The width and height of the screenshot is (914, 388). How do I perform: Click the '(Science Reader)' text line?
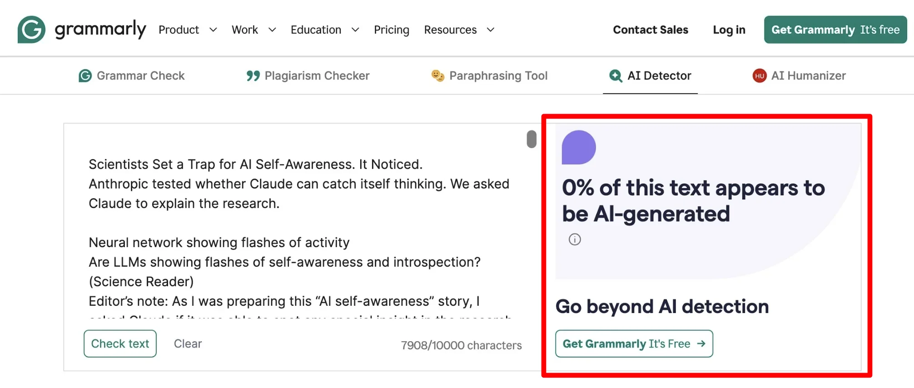click(x=141, y=282)
